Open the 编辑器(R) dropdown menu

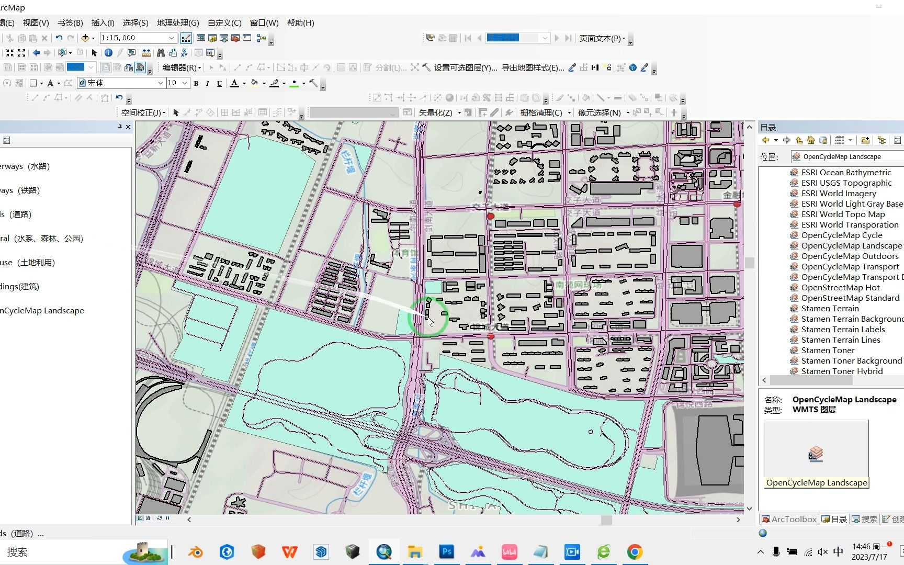tap(182, 67)
